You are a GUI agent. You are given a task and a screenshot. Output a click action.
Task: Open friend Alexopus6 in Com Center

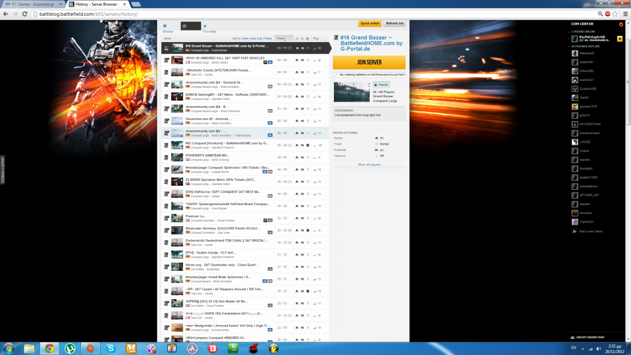tap(585, 53)
